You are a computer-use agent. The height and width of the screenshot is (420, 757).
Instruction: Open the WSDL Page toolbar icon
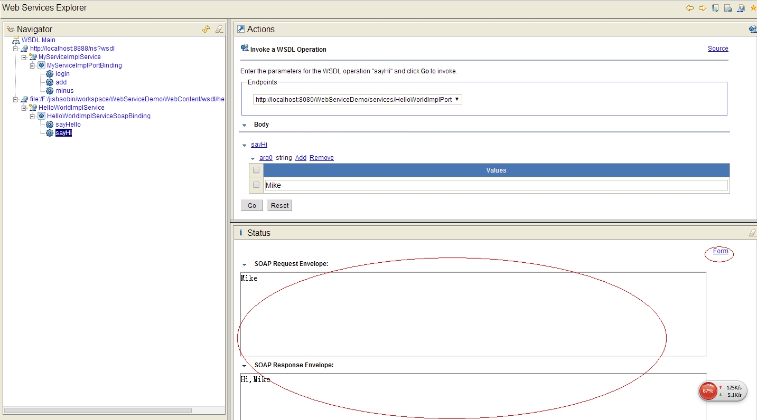[x=741, y=8]
